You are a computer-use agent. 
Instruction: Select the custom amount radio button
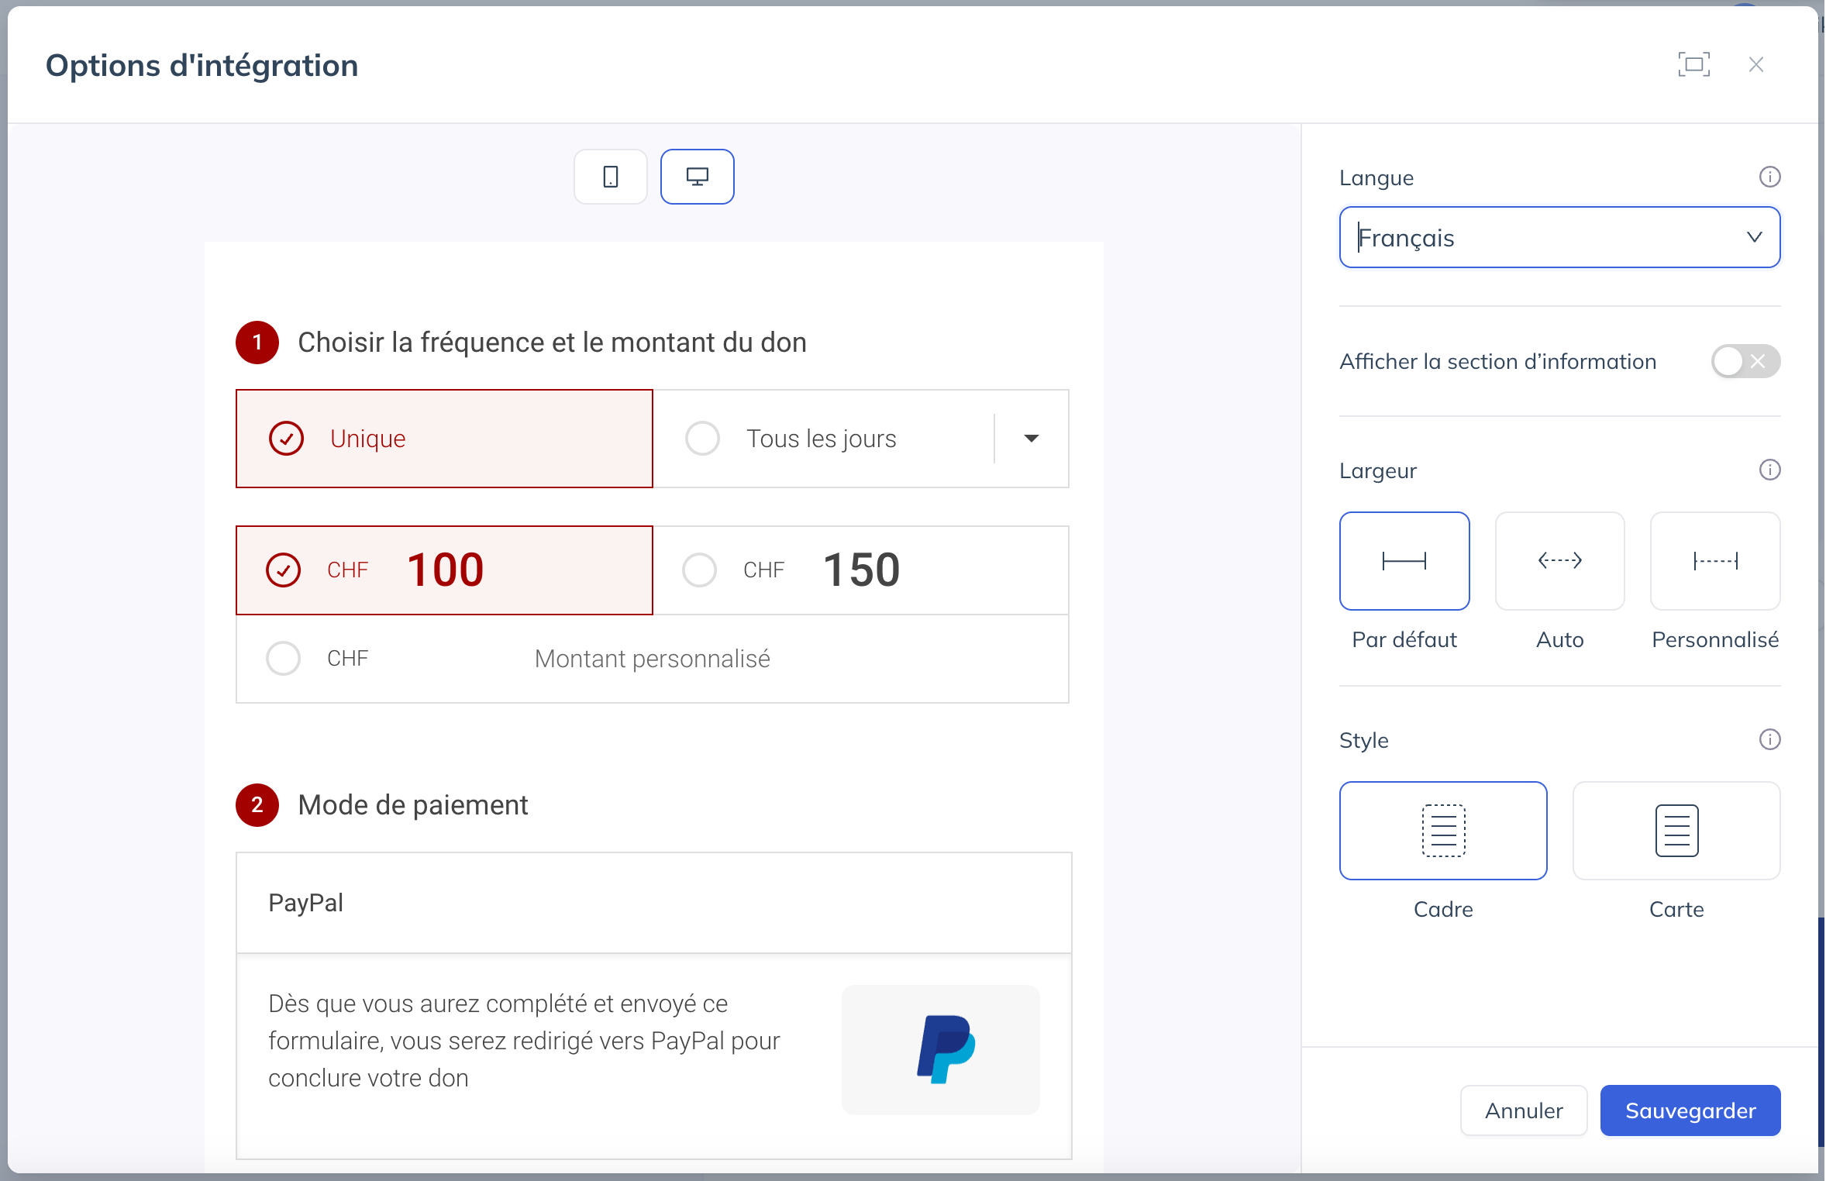tap(283, 659)
